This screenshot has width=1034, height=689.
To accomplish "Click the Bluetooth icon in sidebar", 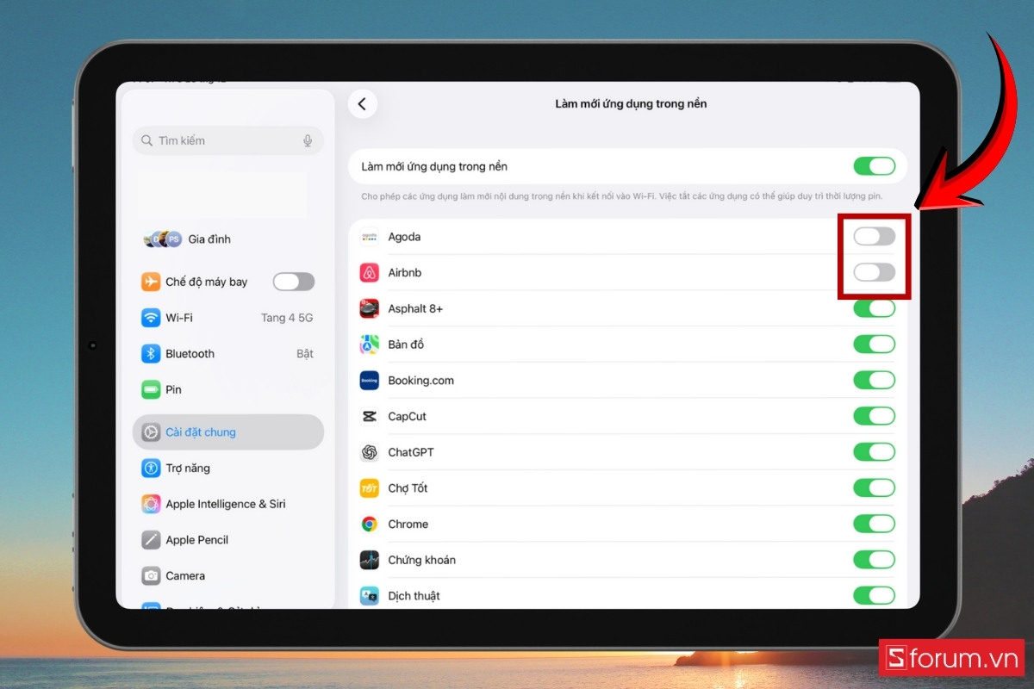I will coord(151,354).
